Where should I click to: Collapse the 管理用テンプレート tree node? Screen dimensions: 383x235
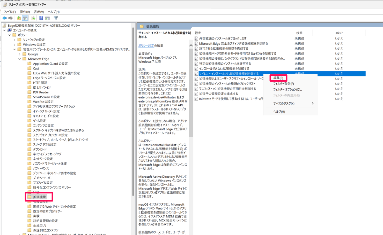[14, 49]
